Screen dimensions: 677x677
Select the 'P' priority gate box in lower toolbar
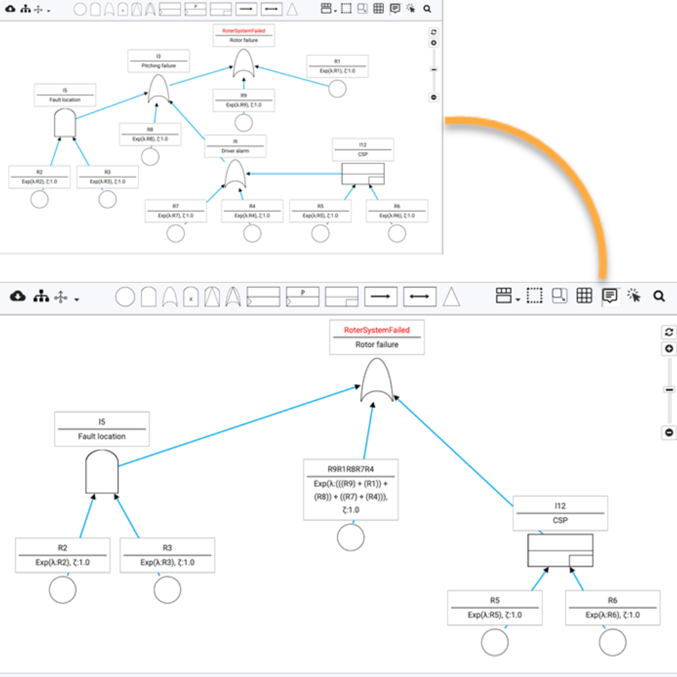coord(303,297)
